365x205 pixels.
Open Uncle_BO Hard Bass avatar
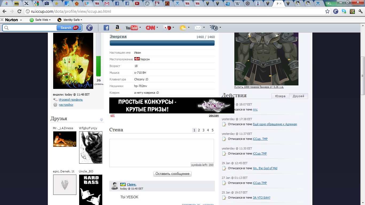91,190
